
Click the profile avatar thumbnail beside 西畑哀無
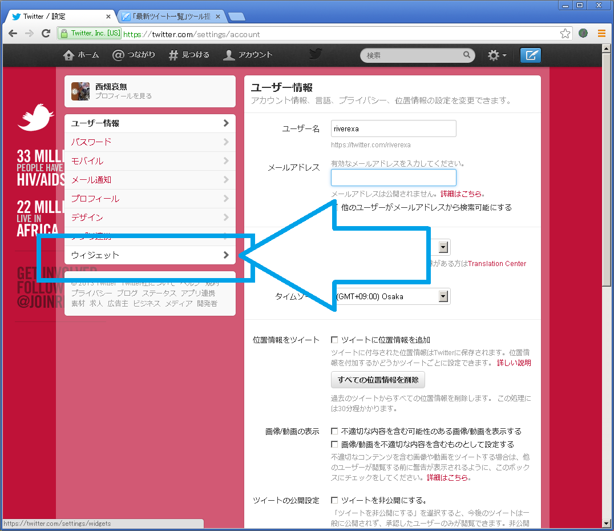click(80, 91)
